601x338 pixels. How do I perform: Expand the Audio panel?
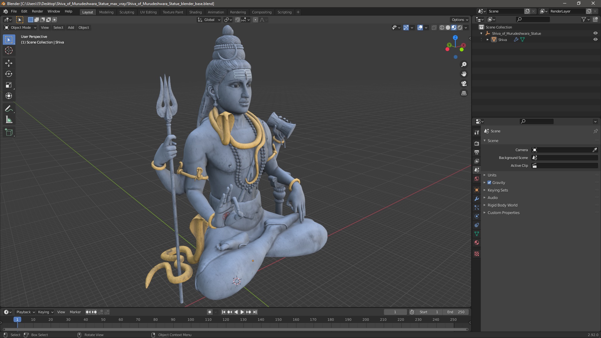[492, 198]
